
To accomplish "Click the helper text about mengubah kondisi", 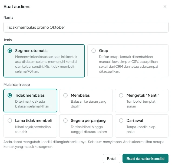I will coord(84,144).
